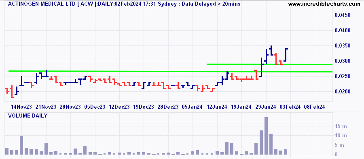
Task: Click the 19Dec23 date label
Action: [x=144, y=107]
